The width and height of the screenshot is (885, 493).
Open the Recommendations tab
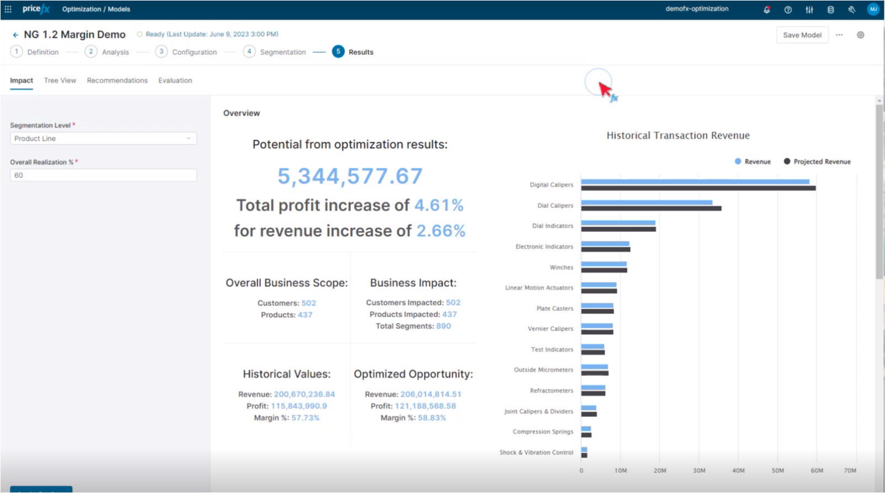pos(117,81)
